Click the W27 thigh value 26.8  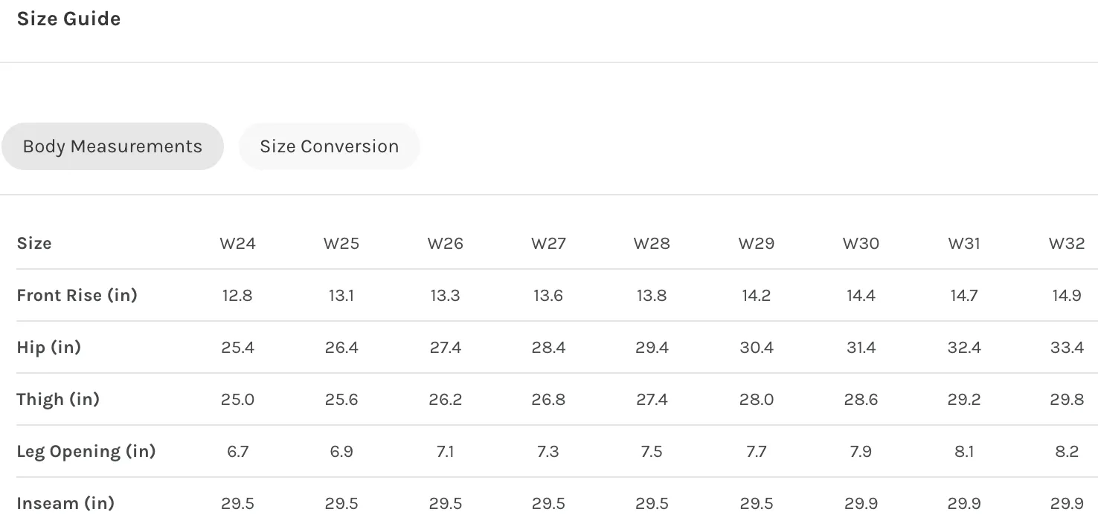(548, 400)
